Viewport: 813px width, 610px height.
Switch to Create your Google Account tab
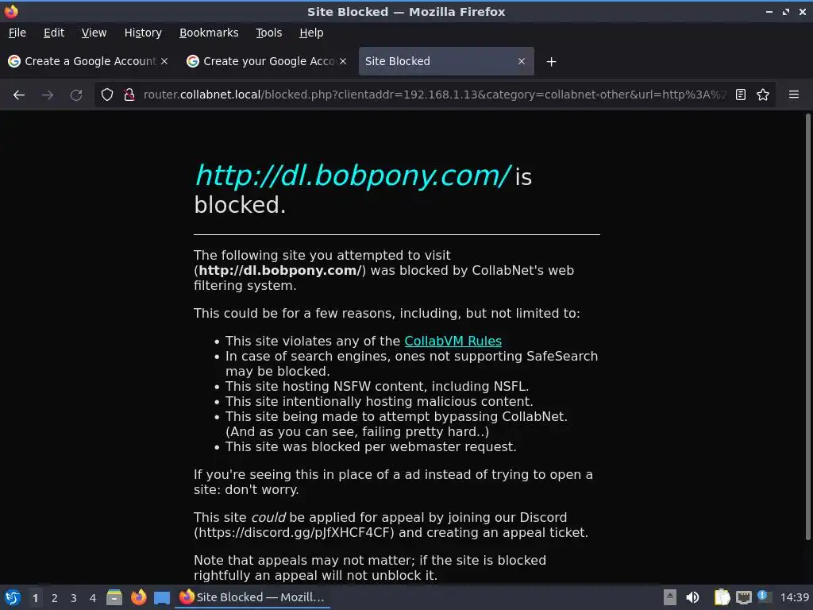268,61
